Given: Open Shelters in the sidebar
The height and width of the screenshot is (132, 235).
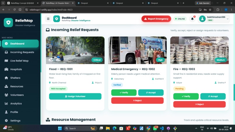Looking at the screenshot, I should pos(20,78).
